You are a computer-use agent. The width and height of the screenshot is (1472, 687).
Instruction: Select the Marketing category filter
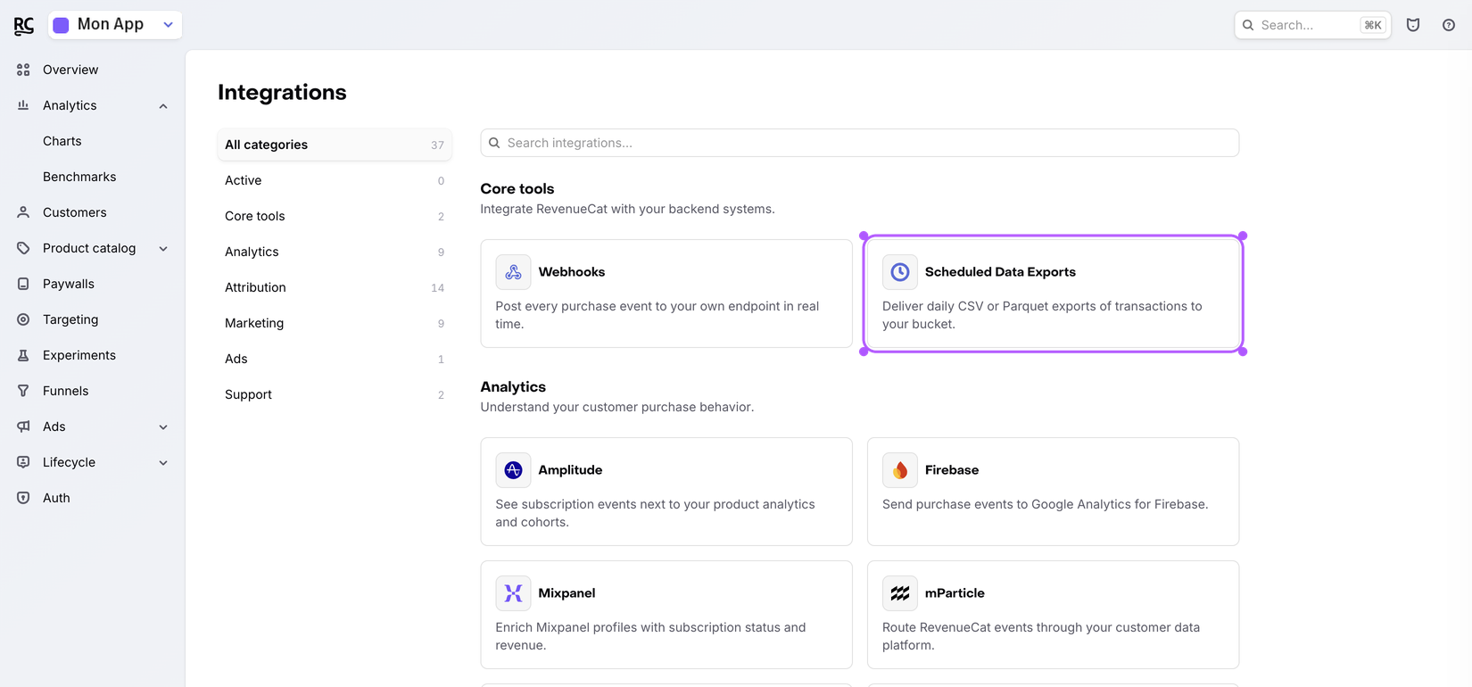(x=335, y=323)
